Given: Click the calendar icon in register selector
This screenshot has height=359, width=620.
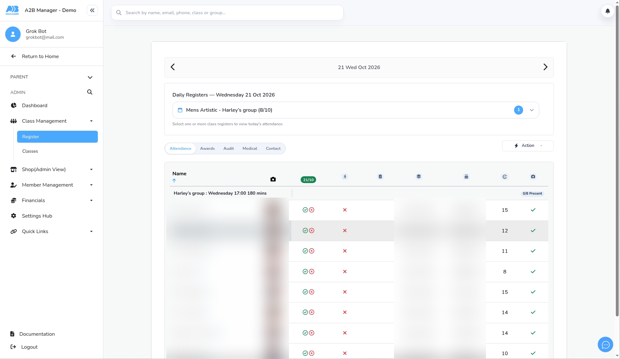Looking at the screenshot, I should [x=180, y=110].
